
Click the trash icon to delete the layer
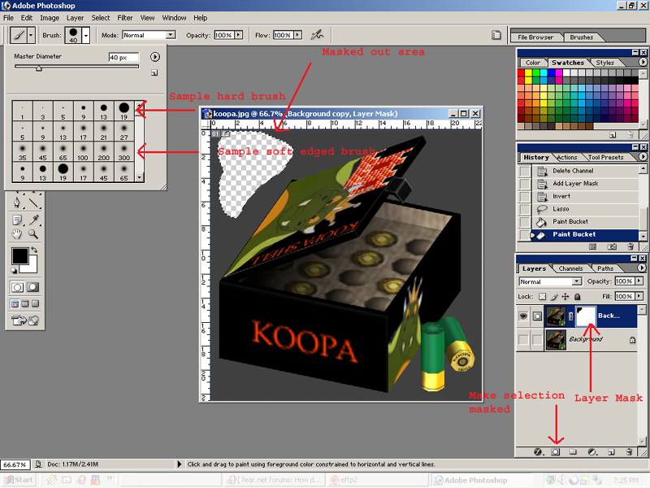click(x=627, y=451)
